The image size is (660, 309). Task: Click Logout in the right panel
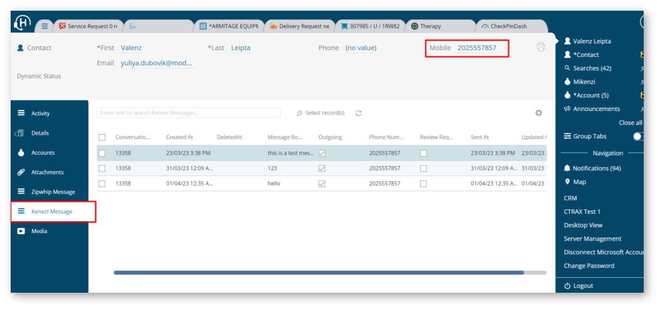(x=583, y=286)
